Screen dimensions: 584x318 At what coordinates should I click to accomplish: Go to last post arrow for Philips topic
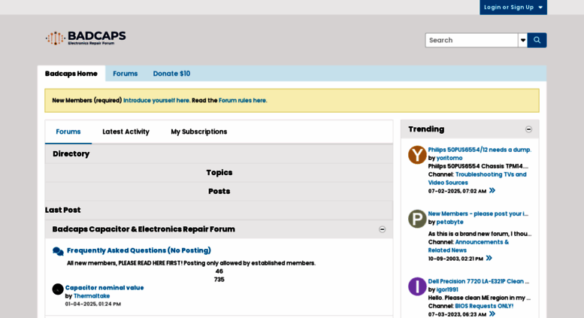[492, 191]
